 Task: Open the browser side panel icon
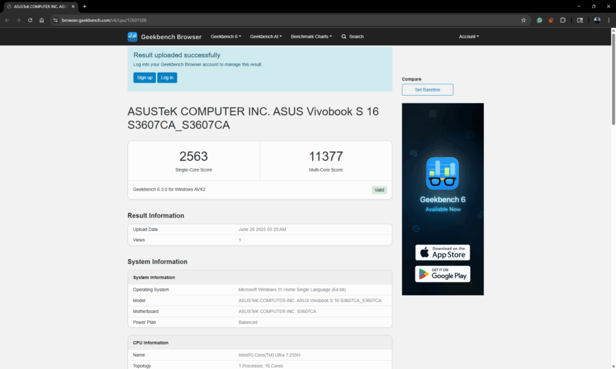tap(580, 20)
